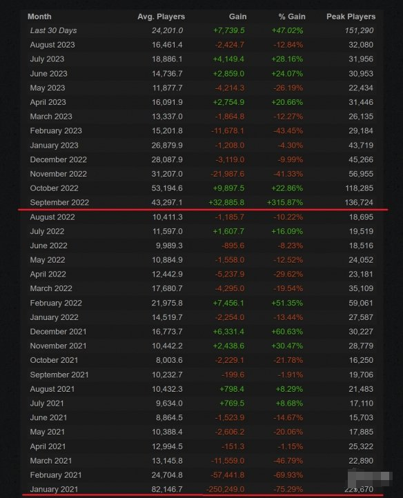
Task: Click peak players value 136,724
Action: (359, 202)
